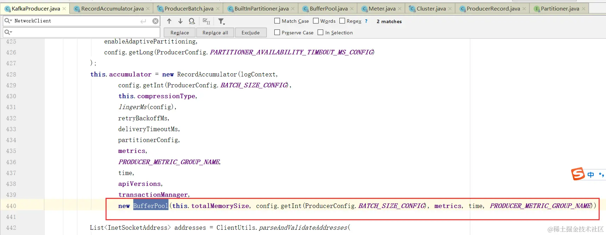
Task: Close the BufferPool.java tab
Action: 352,9
